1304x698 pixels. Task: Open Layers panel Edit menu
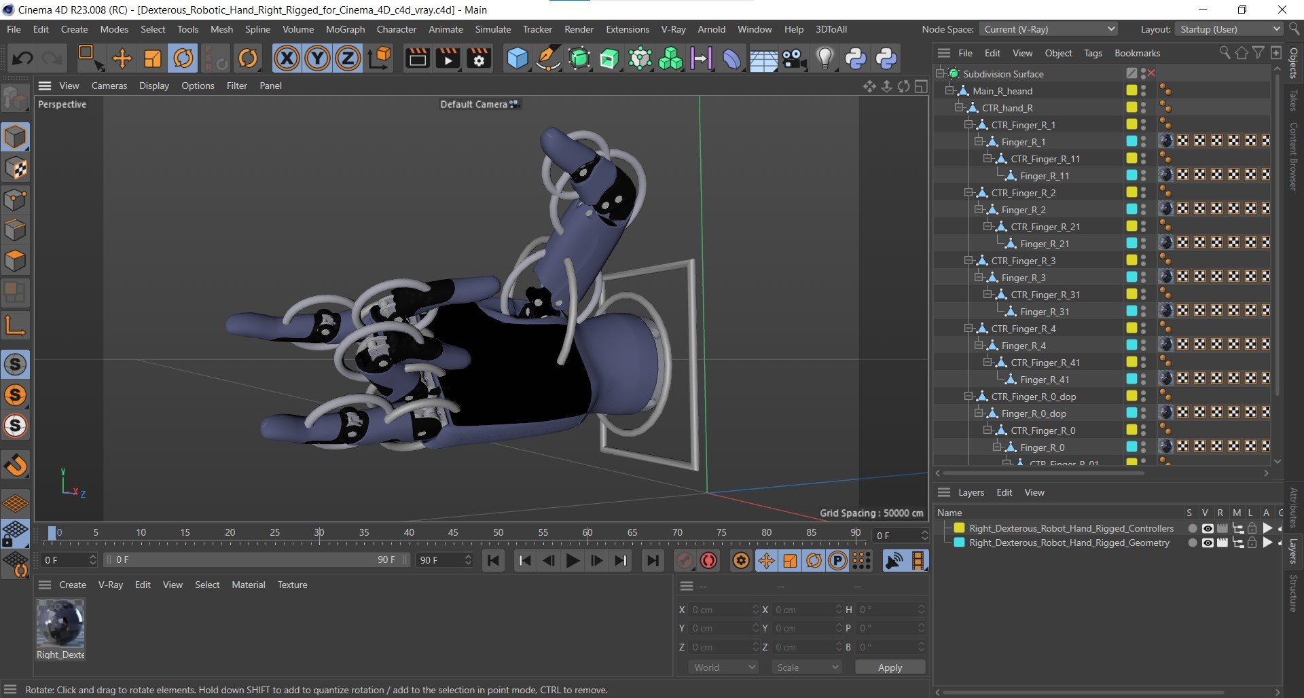[x=1004, y=492]
